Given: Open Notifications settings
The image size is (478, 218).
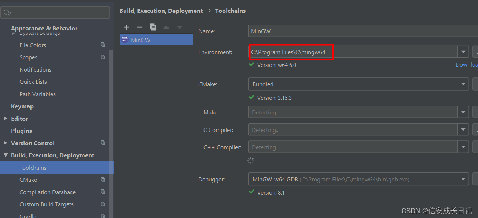Looking at the screenshot, I should point(36,69).
